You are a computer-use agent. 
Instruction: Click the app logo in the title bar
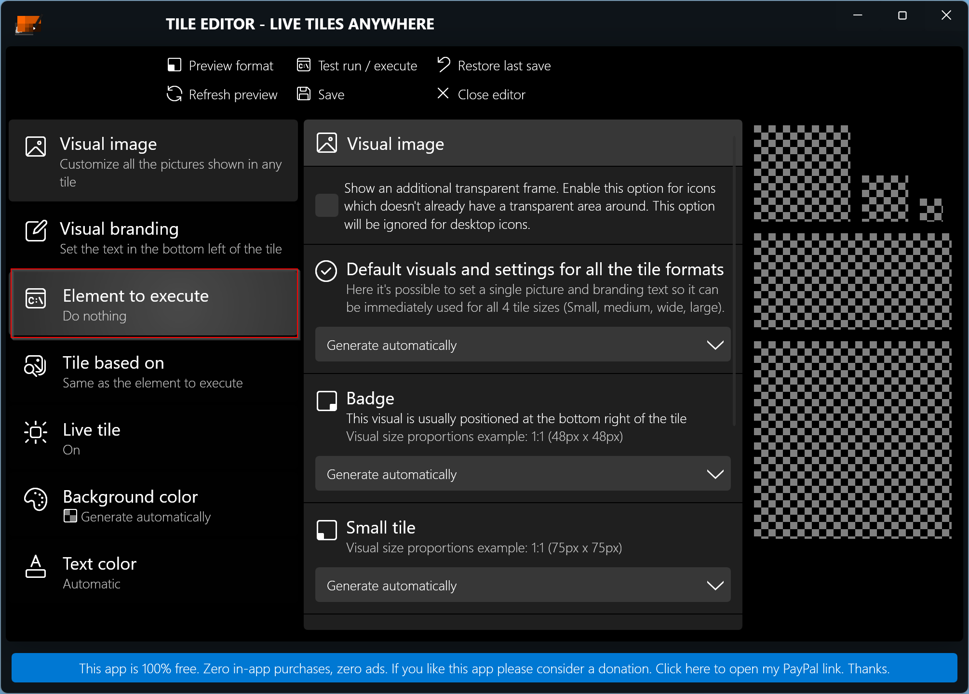coord(28,24)
